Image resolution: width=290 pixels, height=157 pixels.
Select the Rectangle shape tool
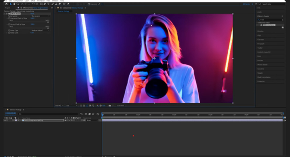[x=41, y=4]
